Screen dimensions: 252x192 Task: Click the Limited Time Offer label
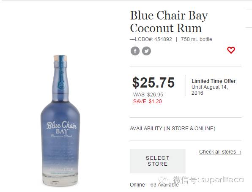point(214,81)
